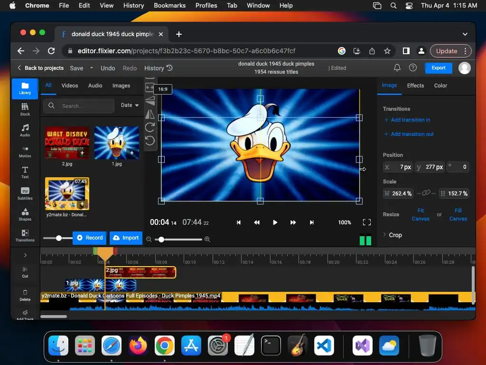Open the editor History panel
Viewport: 486px width, 365px height.
click(x=158, y=68)
